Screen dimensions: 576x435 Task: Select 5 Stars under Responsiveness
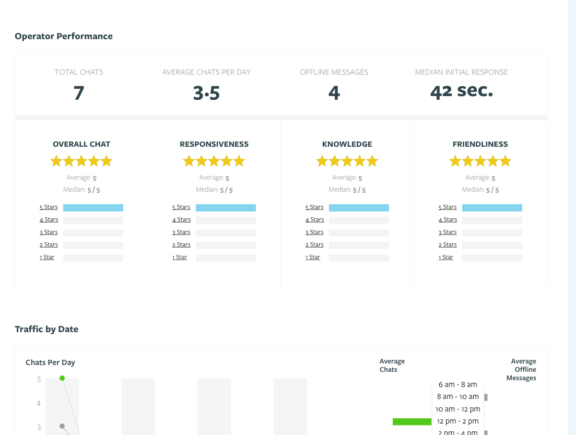181,207
